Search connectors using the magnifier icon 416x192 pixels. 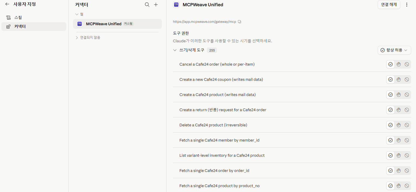(x=147, y=5)
